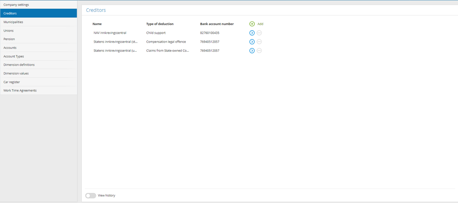458x203 pixels.
Task: Click the Add creditor text link
Action: [260, 24]
